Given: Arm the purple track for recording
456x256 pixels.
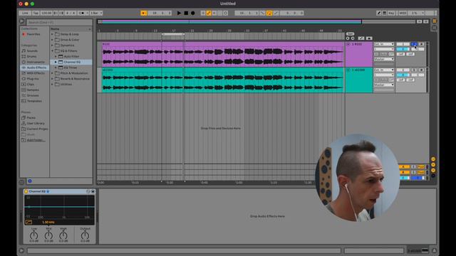Looking at the screenshot, I should [421, 44].
